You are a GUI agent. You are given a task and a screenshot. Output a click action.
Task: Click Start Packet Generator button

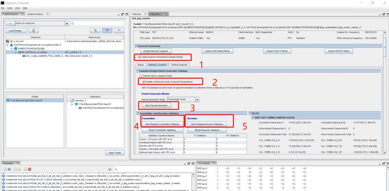point(156,106)
